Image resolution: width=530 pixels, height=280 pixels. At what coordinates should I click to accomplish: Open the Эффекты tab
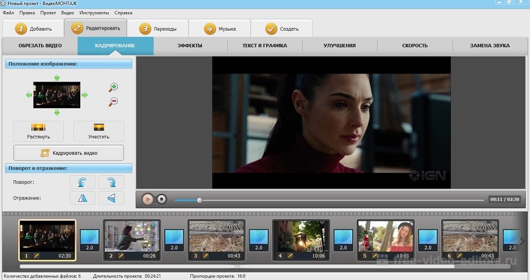click(190, 46)
